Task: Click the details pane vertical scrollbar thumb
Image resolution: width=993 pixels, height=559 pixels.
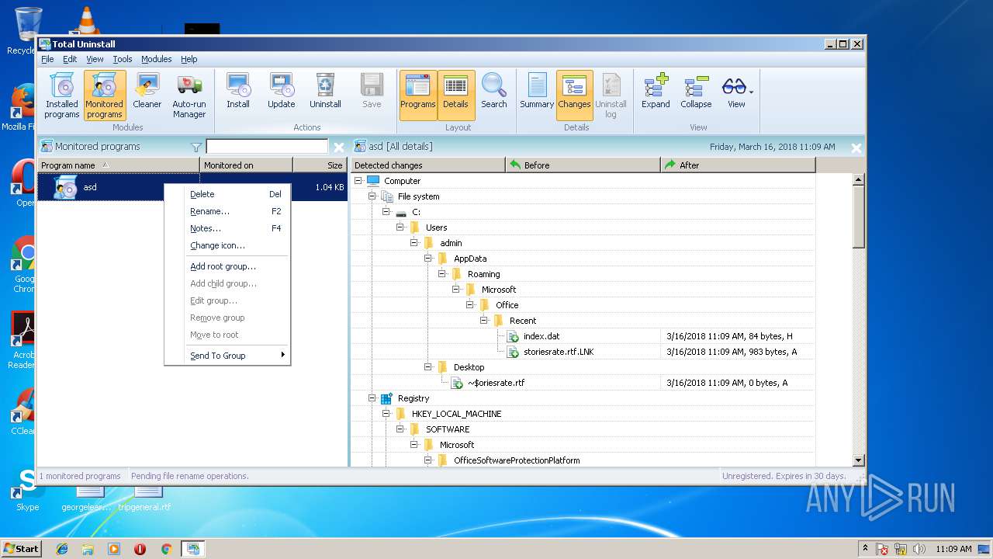Action: pos(858,217)
